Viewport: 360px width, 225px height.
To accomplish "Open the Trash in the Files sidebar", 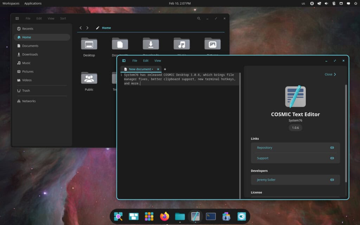I will 26,90.
